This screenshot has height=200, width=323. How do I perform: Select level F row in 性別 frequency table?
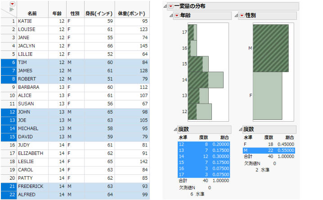(269, 144)
